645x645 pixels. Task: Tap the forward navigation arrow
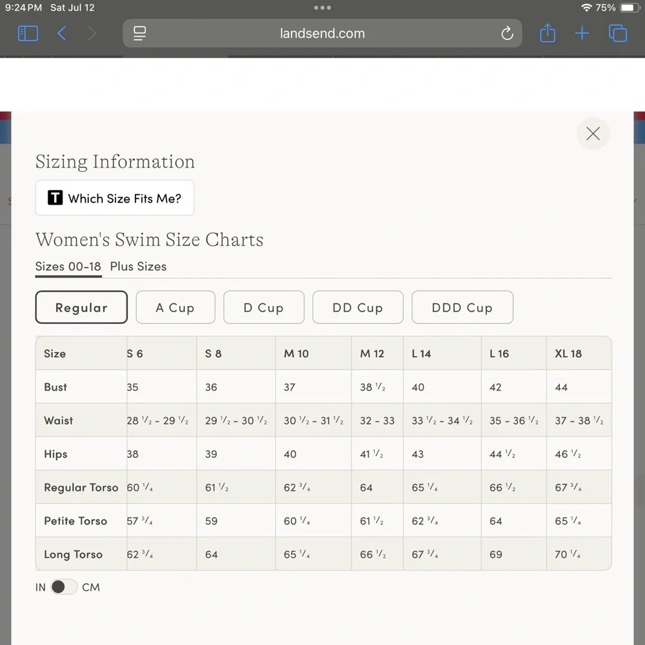click(92, 34)
